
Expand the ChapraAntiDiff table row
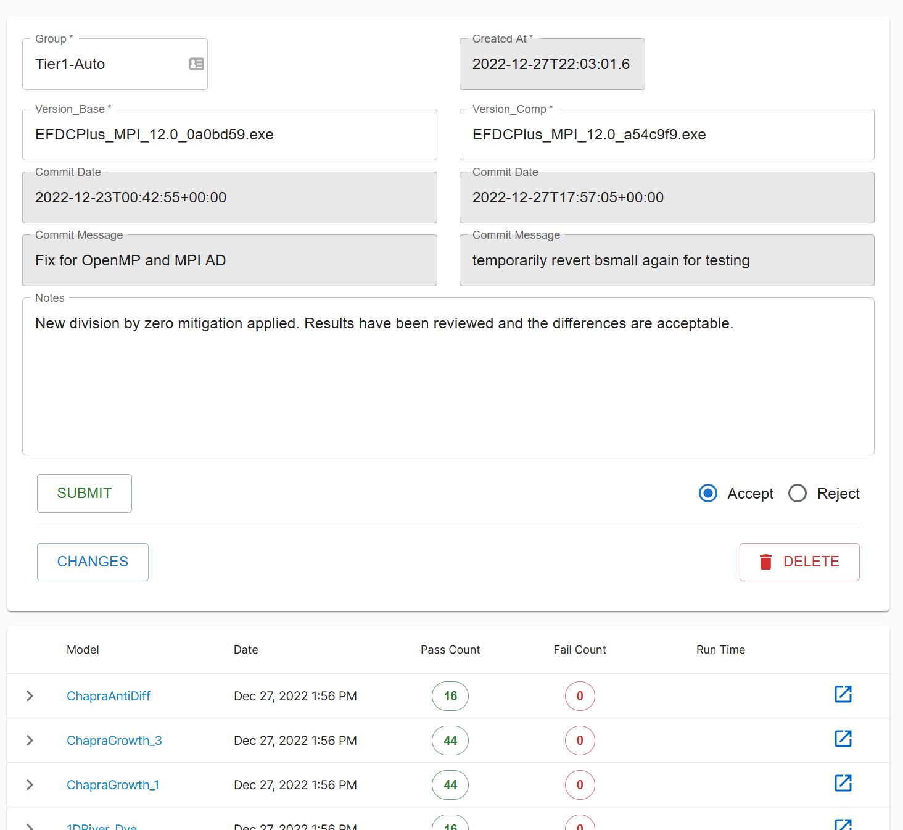point(29,695)
